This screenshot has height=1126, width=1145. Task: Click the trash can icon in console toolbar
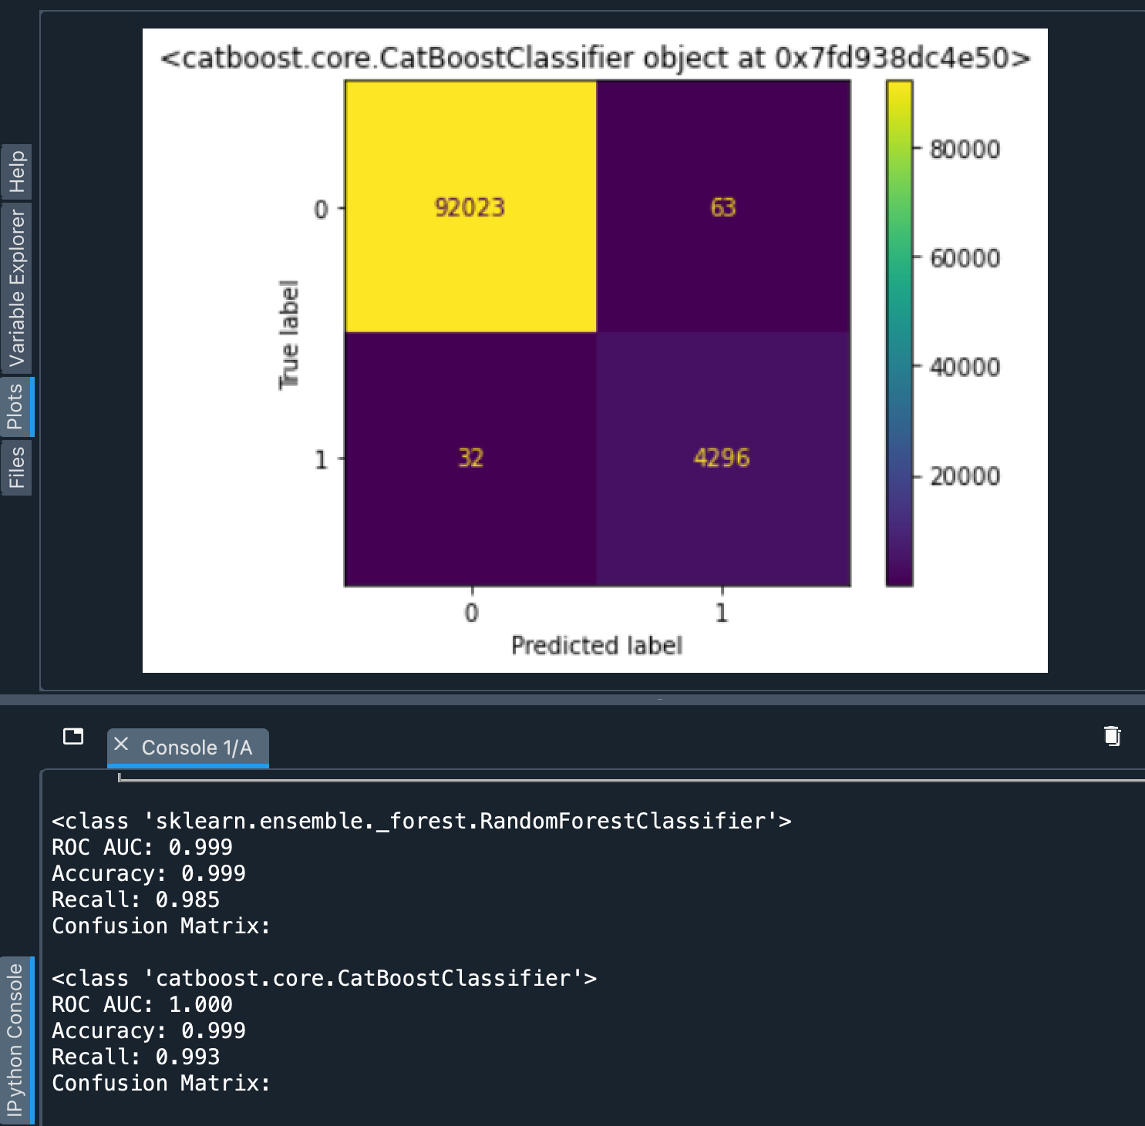click(1112, 737)
